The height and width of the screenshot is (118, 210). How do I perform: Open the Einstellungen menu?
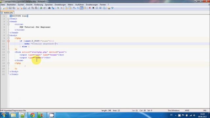point(60,5)
